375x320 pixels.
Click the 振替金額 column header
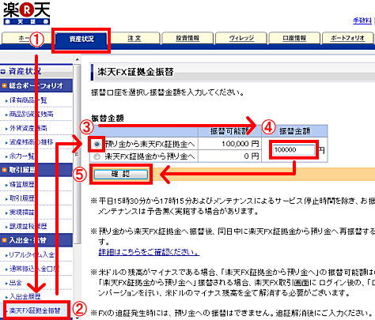click(x=294, y=131)
